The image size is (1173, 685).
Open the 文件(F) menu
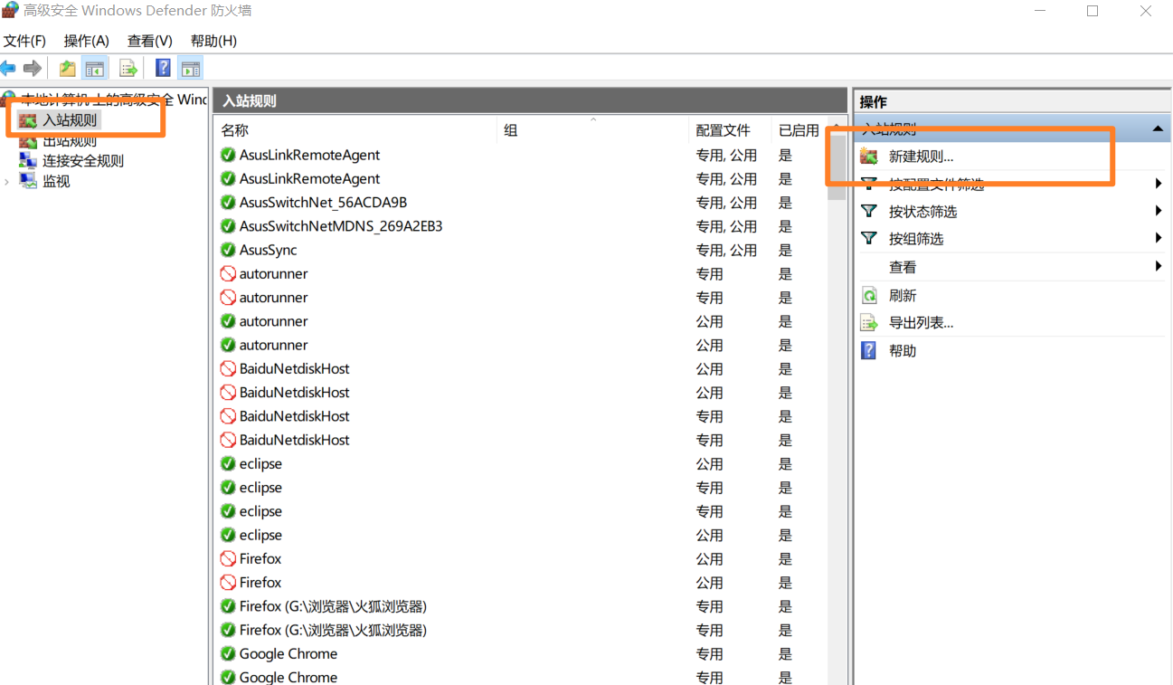click(x=24, y=41)
